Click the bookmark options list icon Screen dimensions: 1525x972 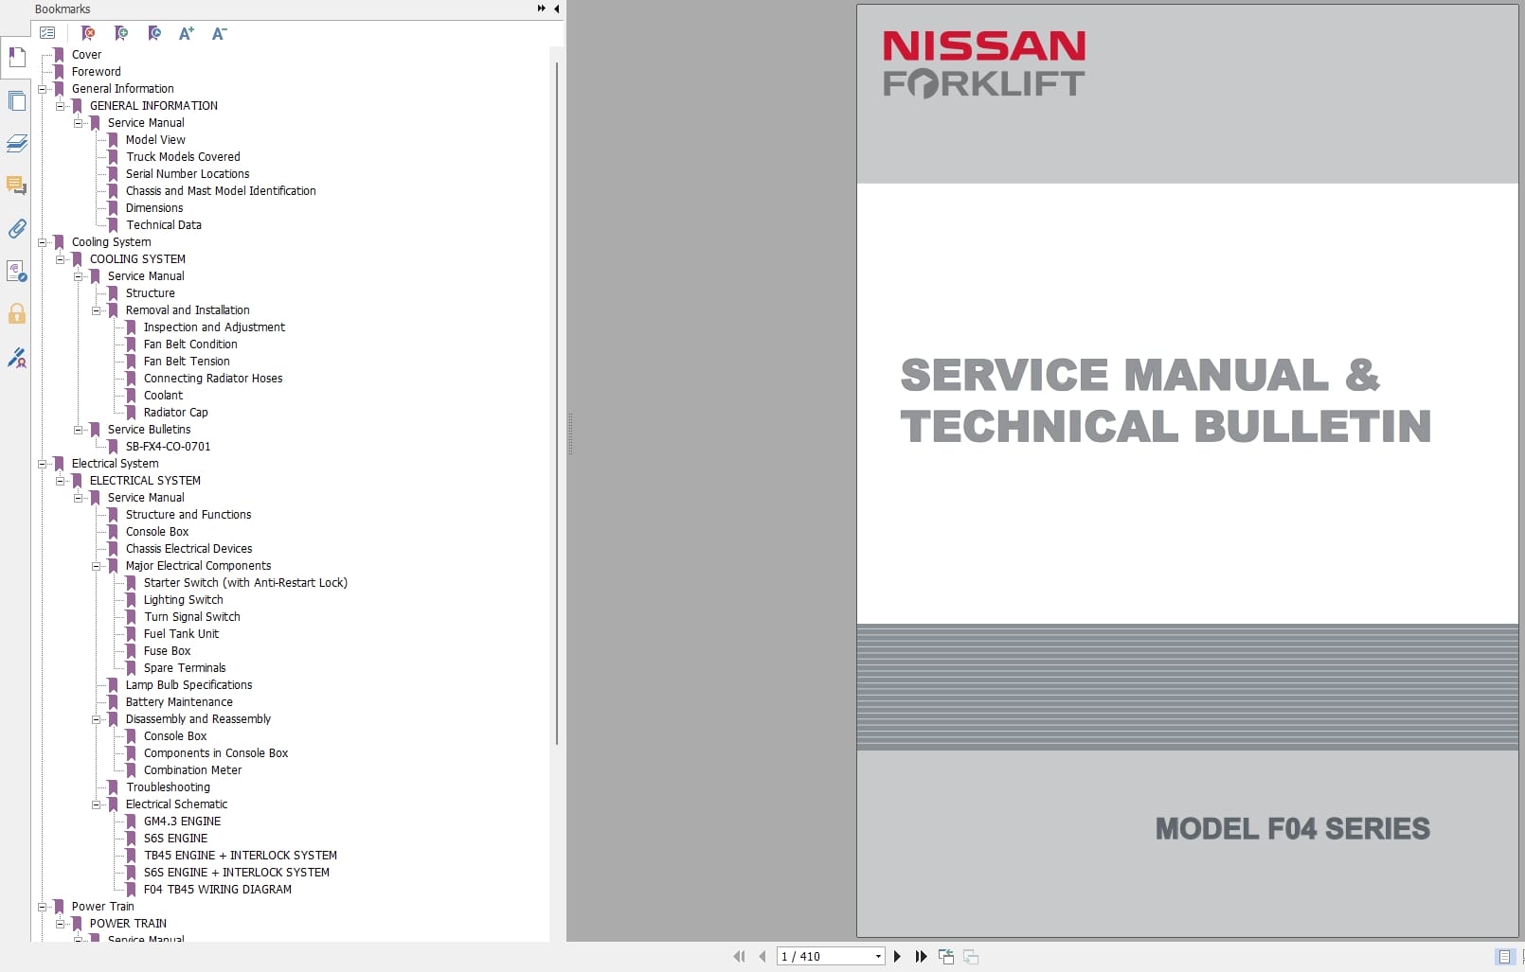47,33
